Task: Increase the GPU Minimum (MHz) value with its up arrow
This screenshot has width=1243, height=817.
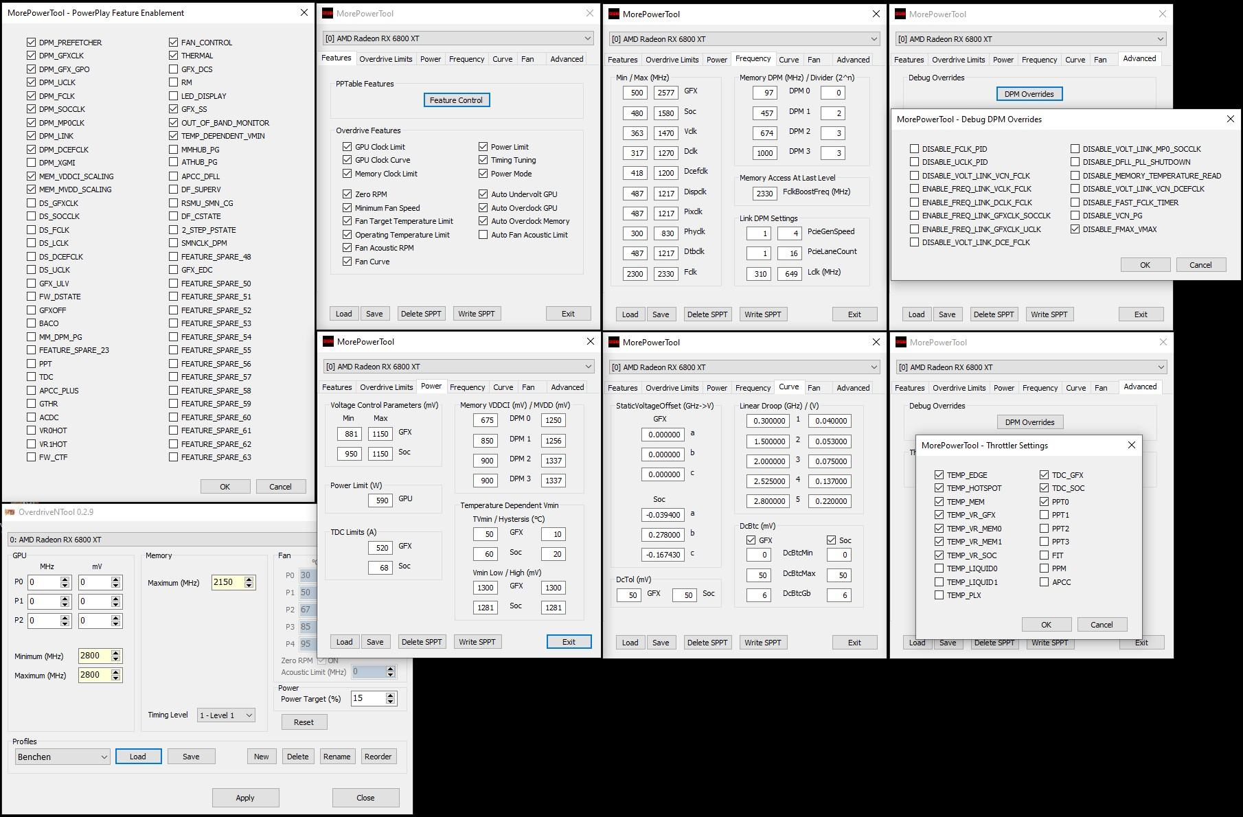Action: click(116, 653)
